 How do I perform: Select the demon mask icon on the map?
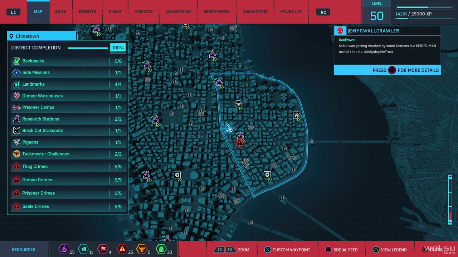[x=246, y=163]
